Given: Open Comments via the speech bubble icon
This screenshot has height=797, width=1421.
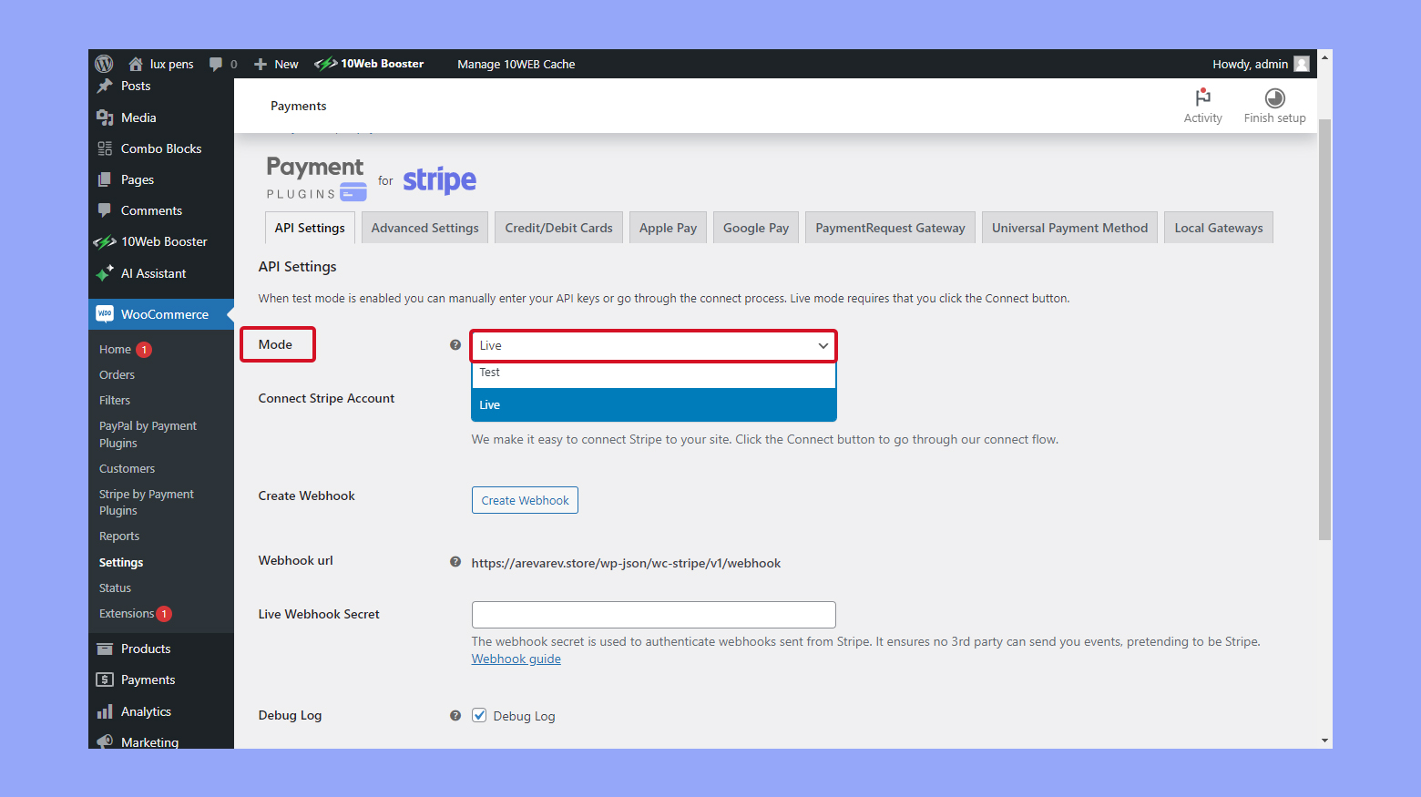Looking at the screenshot, I should click(x=105, y=209).
